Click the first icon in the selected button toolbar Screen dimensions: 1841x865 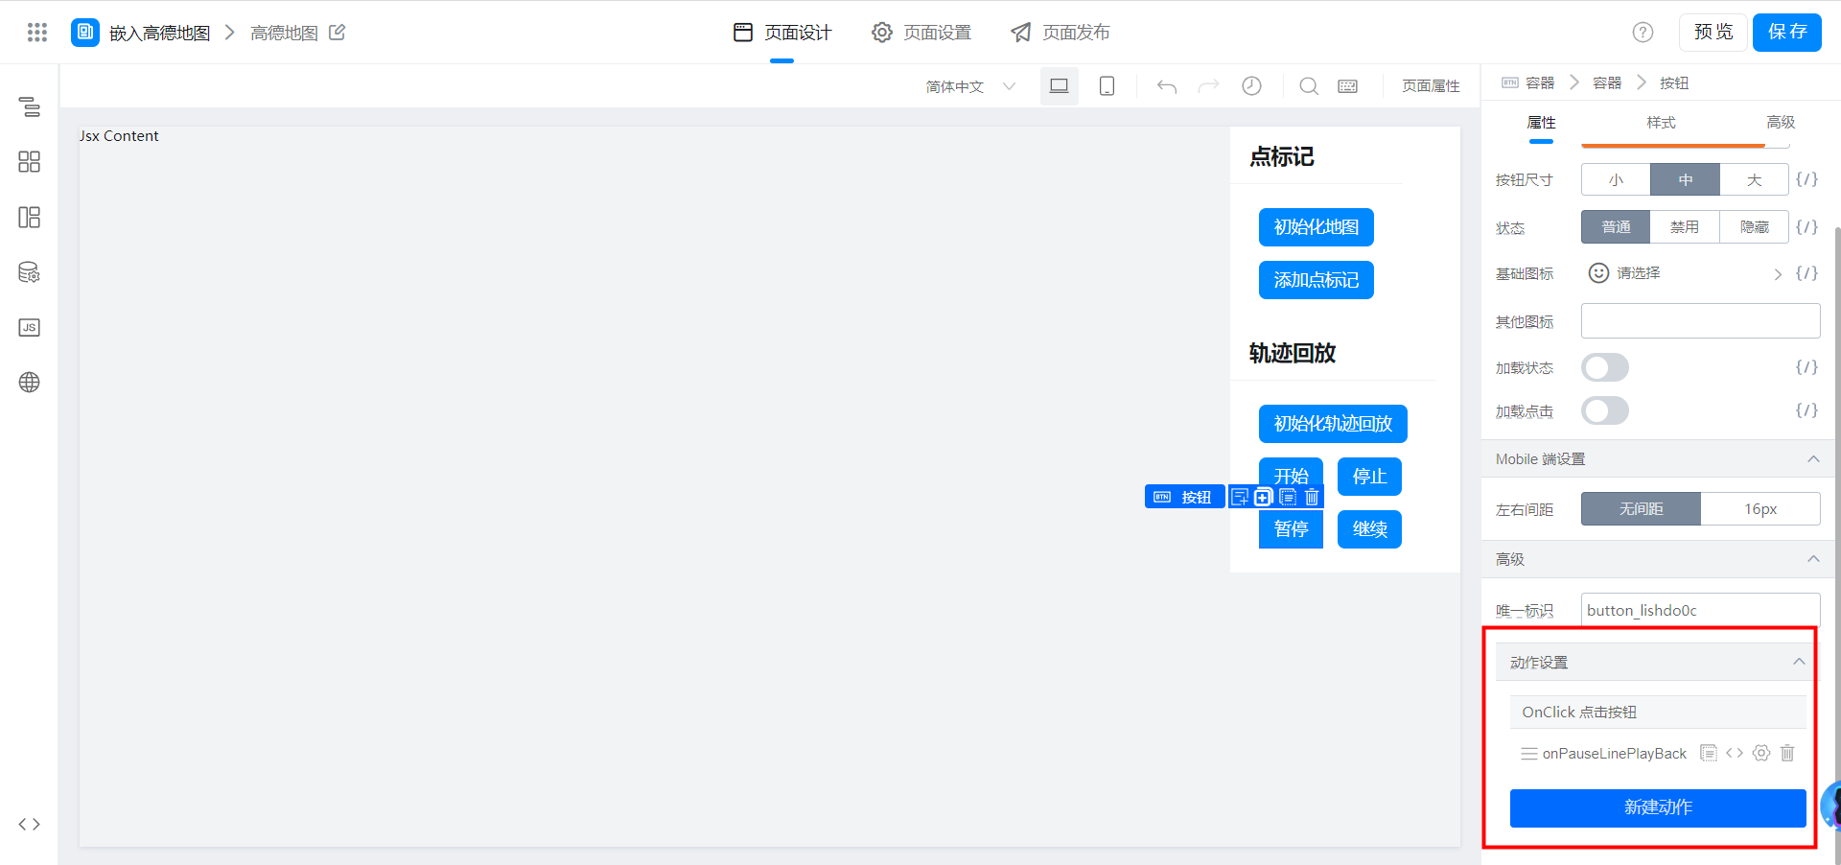[x=1240, y=497]
